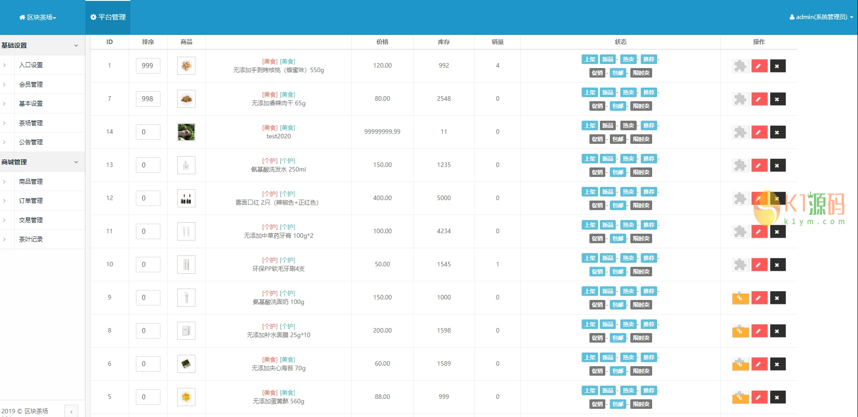Delete 无添加香辣肉干 65g with the X icon
Screen dimensions: 858x417
pyautogui.click(x=778, y=99)
